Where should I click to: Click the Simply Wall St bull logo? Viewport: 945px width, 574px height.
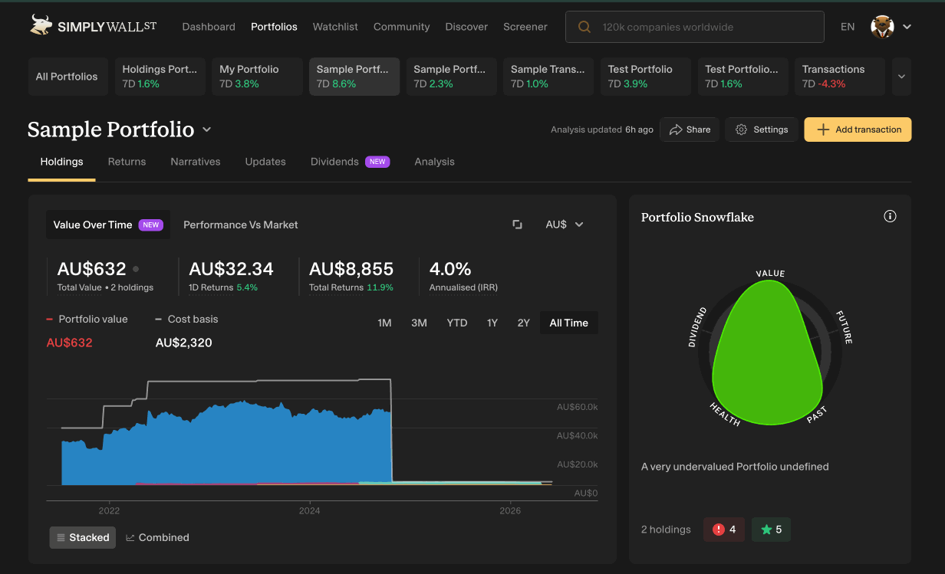(x=41, y=25)
